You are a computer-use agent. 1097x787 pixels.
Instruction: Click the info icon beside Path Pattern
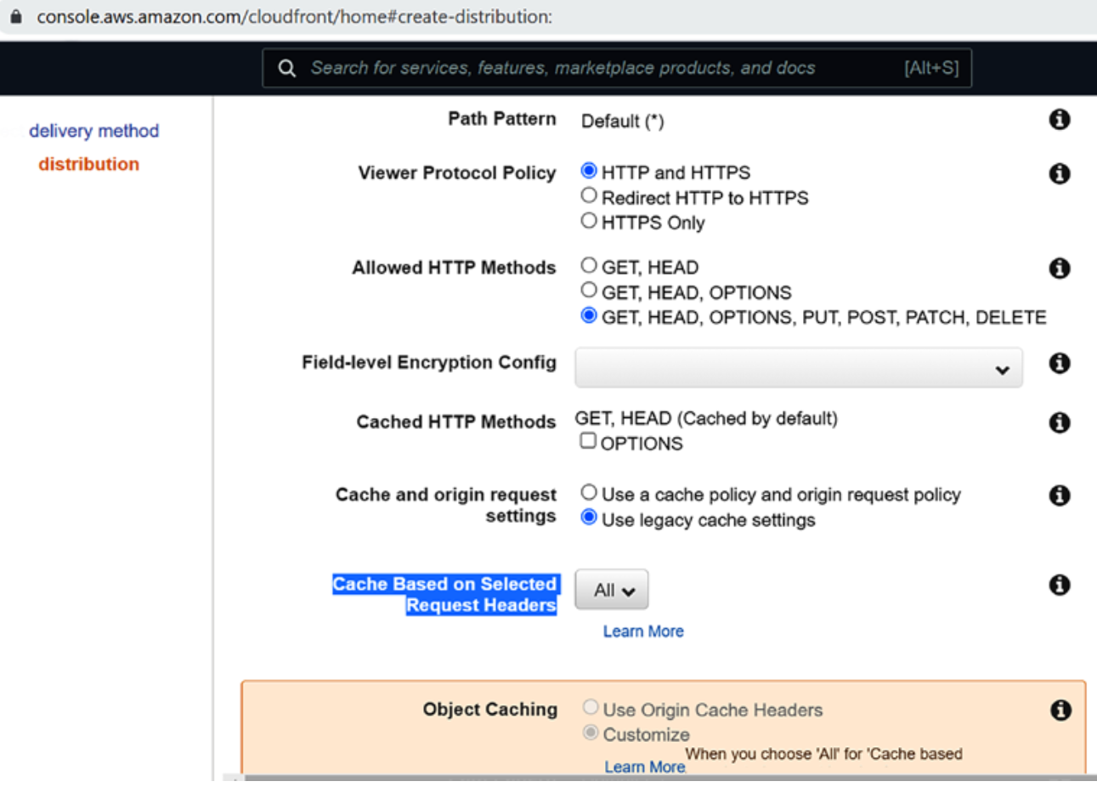pos(1059,120)
